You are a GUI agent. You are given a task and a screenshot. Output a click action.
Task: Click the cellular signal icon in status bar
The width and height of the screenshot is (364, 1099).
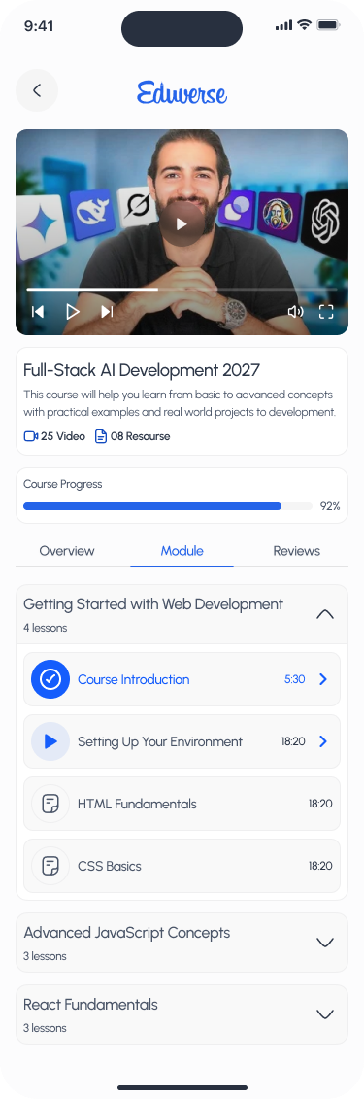[283, 26]
